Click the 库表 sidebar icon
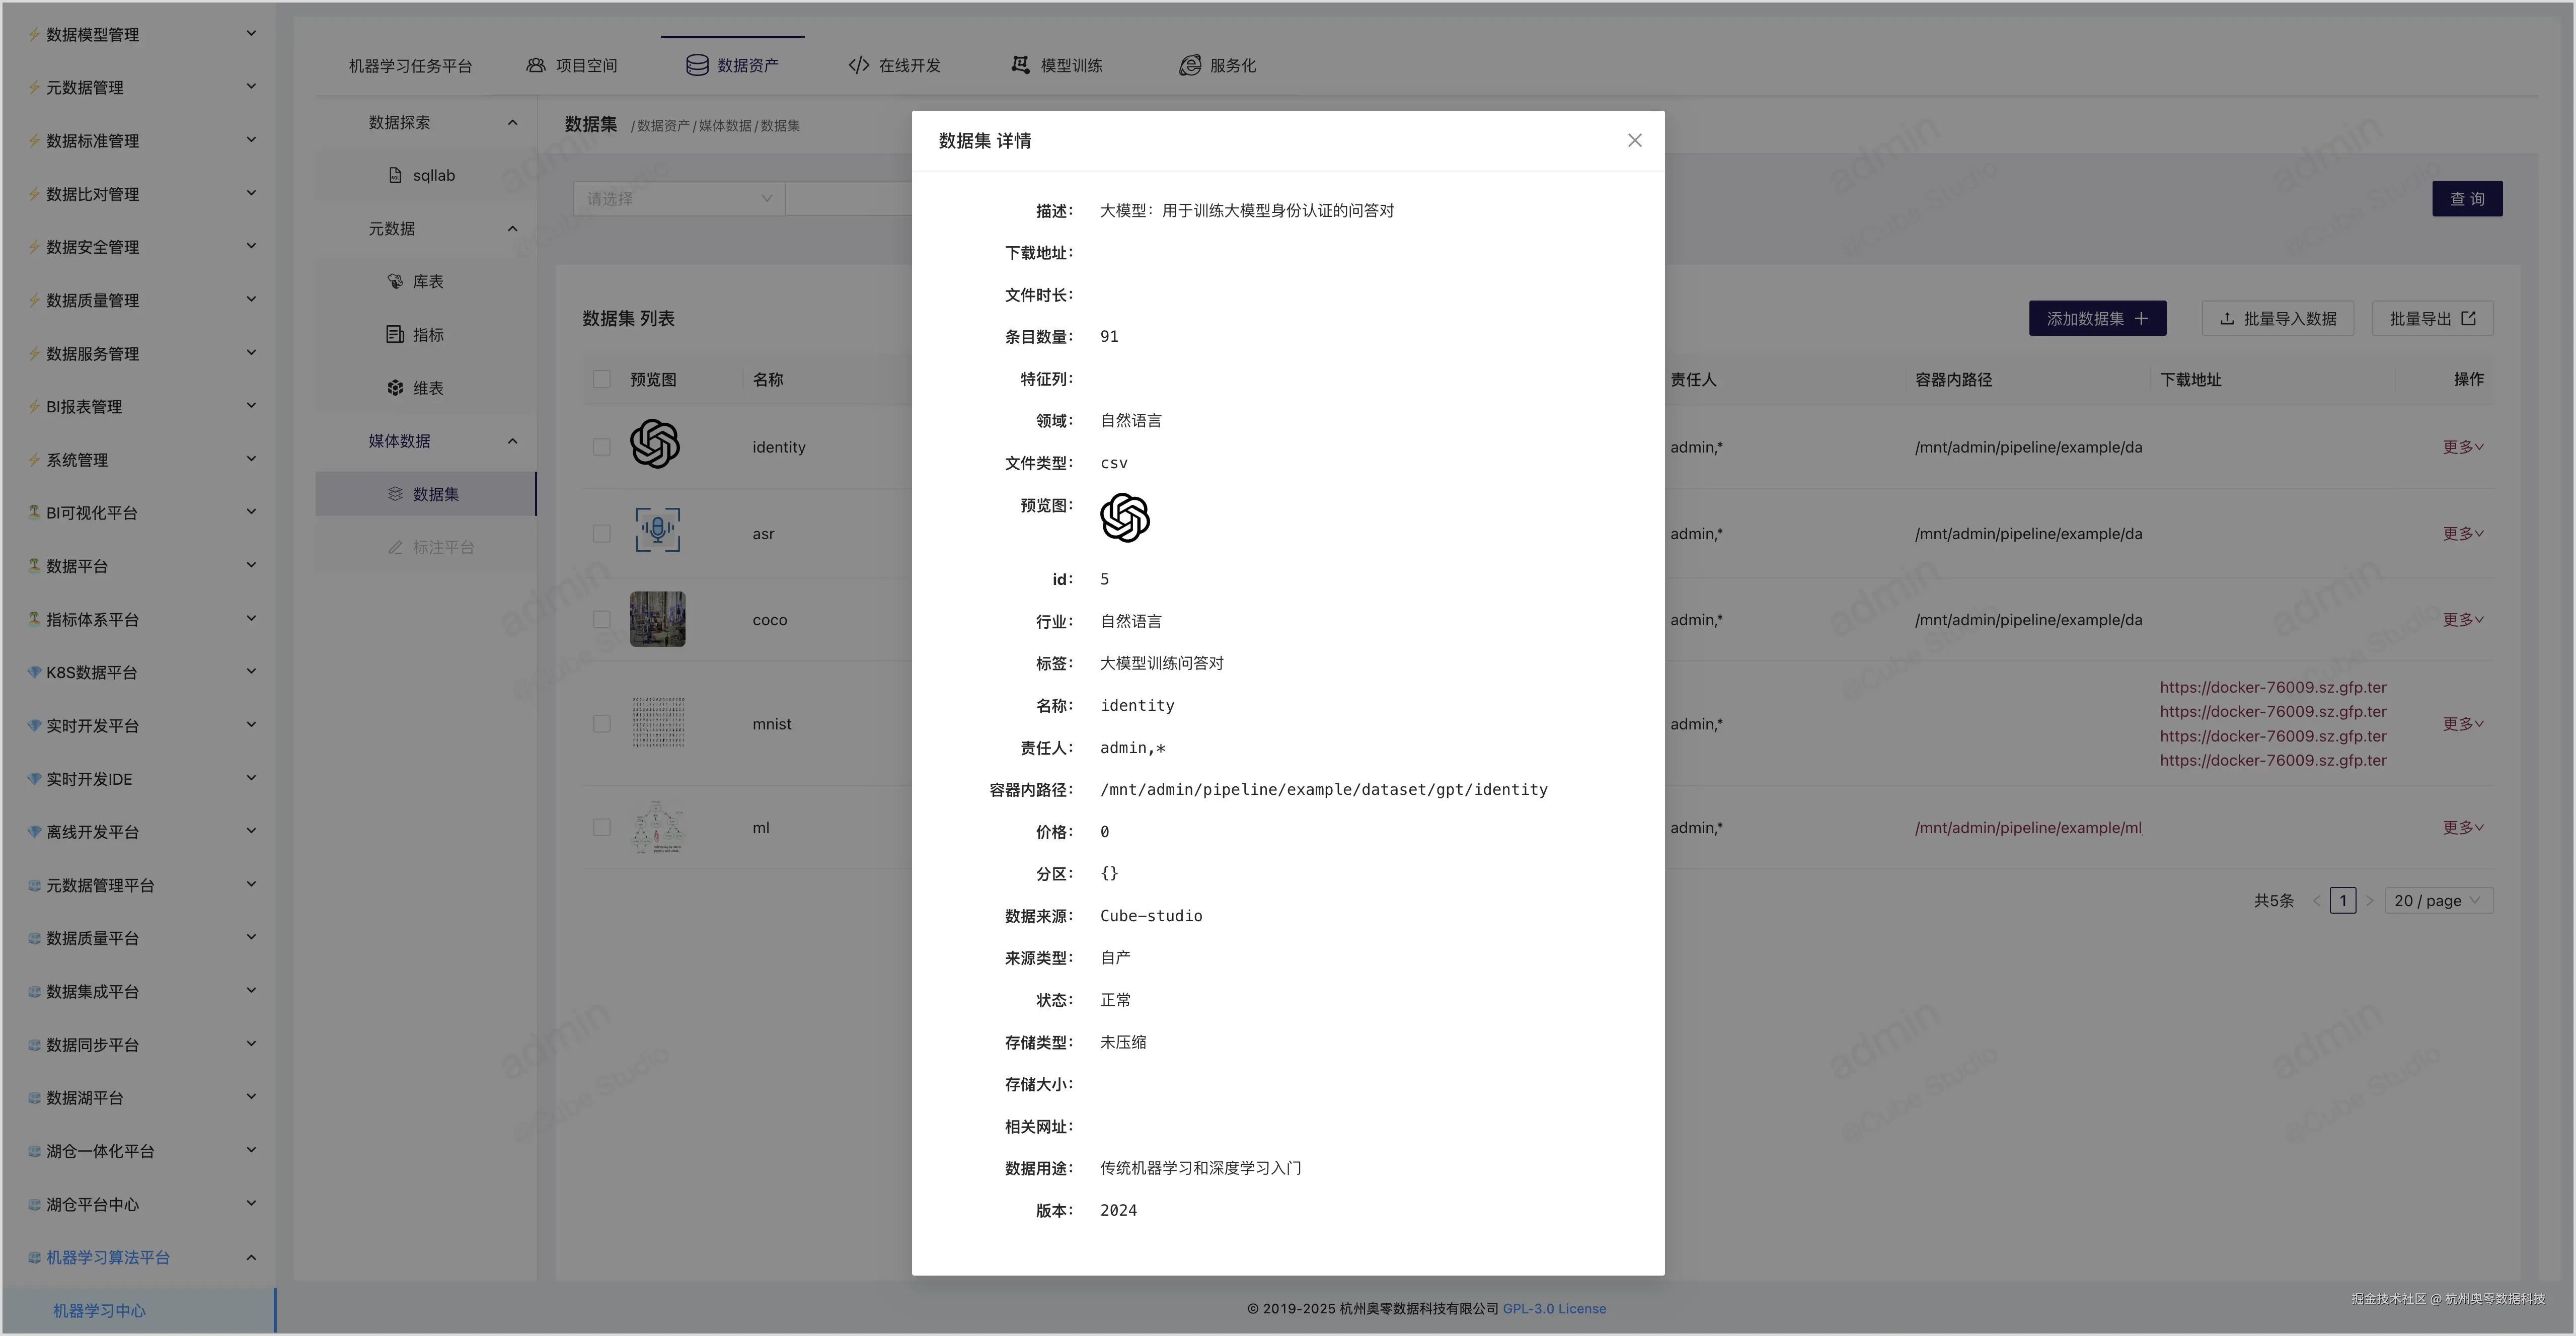The height and width of the screenshot is (1336, 2576). 395,281
